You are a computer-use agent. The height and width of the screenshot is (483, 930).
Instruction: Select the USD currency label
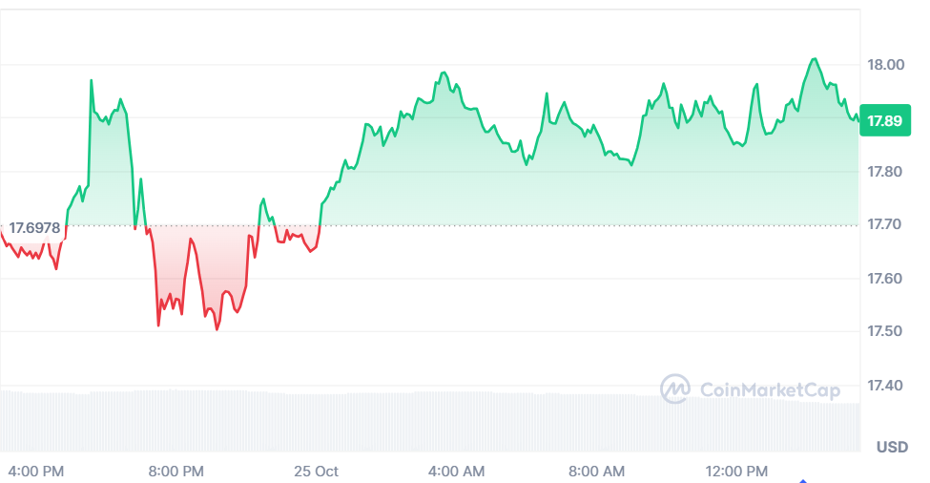(x=892, y=447)
